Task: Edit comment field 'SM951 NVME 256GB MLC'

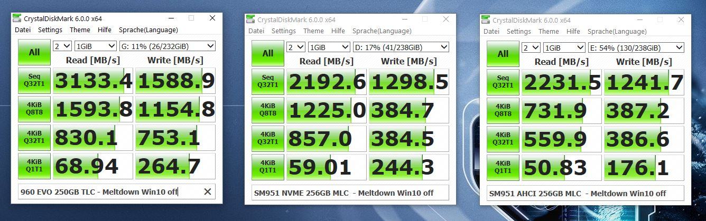Action: (x=350, y=193)
